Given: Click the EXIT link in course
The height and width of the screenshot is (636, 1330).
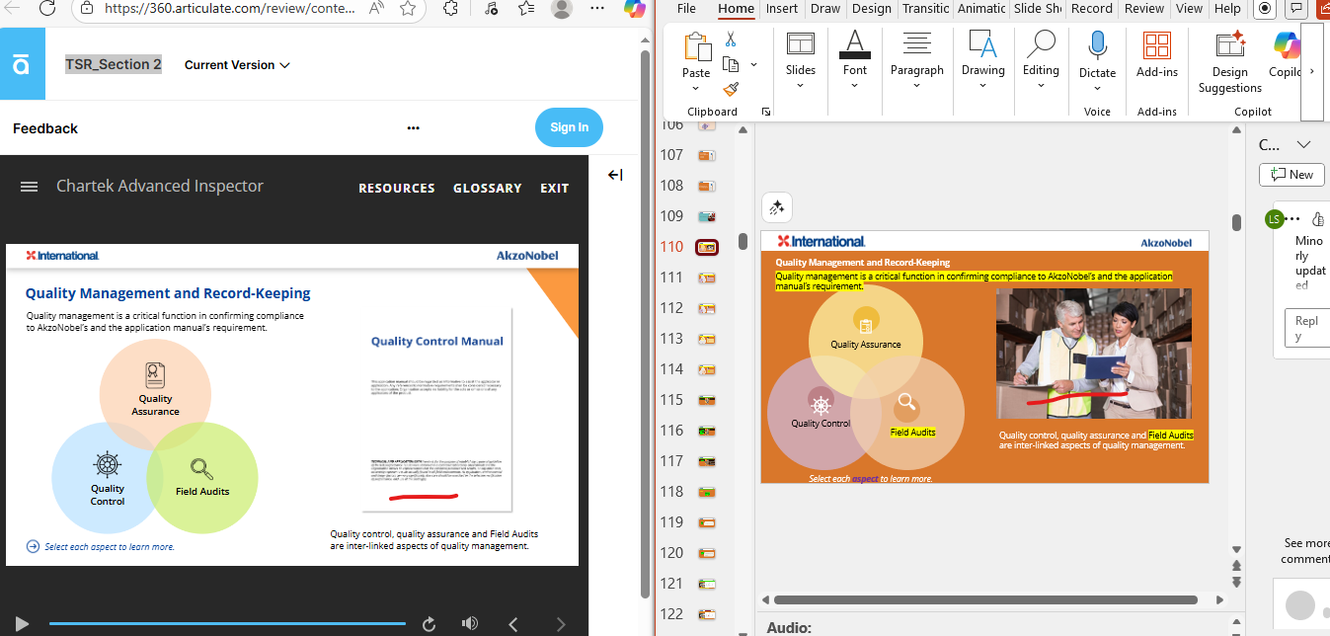Looking at the screenshot, I should click(x=554, y=188).
